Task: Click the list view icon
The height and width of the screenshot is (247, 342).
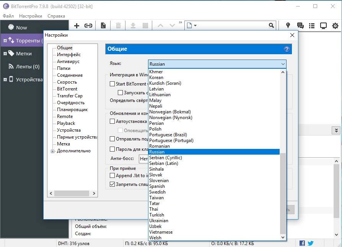Action: click(x=312, y=26)
